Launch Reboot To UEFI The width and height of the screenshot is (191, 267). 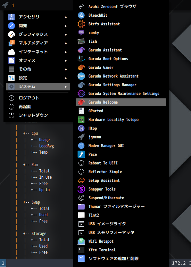pos(121,163)
